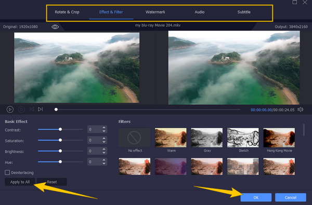Click the Contrast slider handle
This screenshot has width=312, height=205.
[60, 129]
